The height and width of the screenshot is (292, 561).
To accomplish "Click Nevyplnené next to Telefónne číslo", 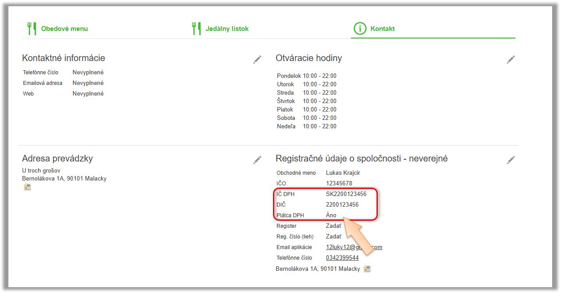I will (88, 73).
